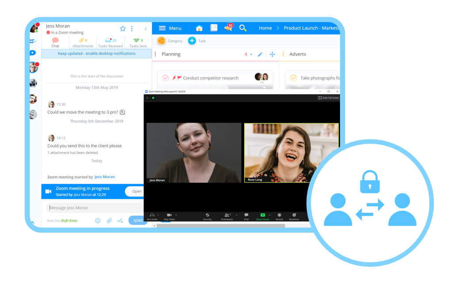Navigate to Home breadcrumb
Viewport: 459px width, 284px height.
click(265, 28)
